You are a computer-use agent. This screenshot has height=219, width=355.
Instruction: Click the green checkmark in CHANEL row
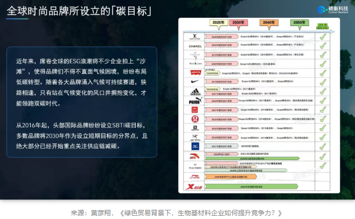[323, 45]
